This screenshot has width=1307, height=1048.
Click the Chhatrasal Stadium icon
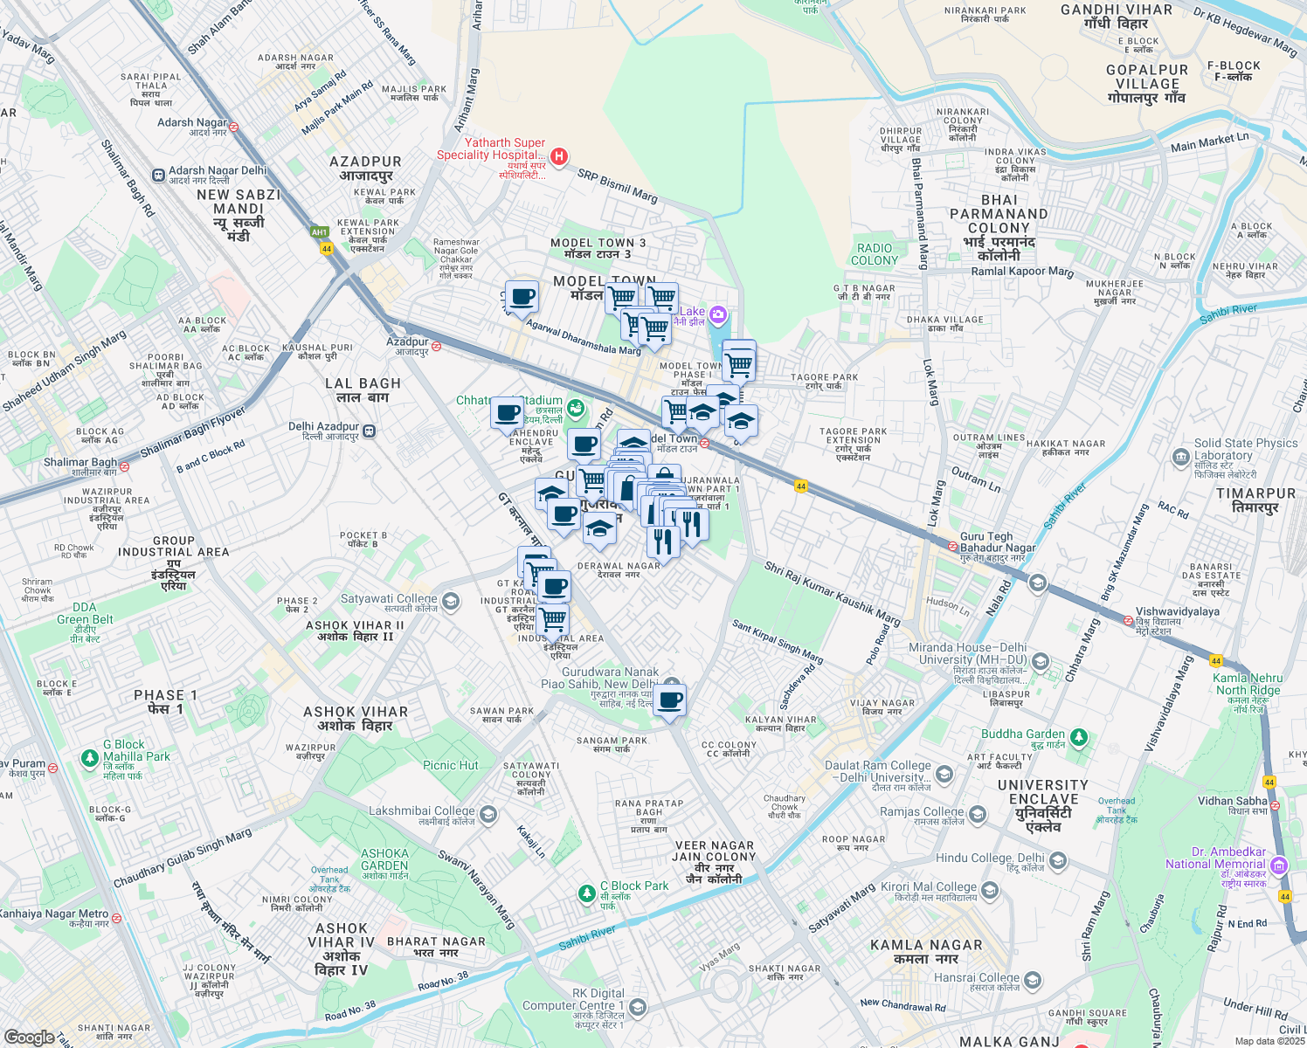[575, 407]
